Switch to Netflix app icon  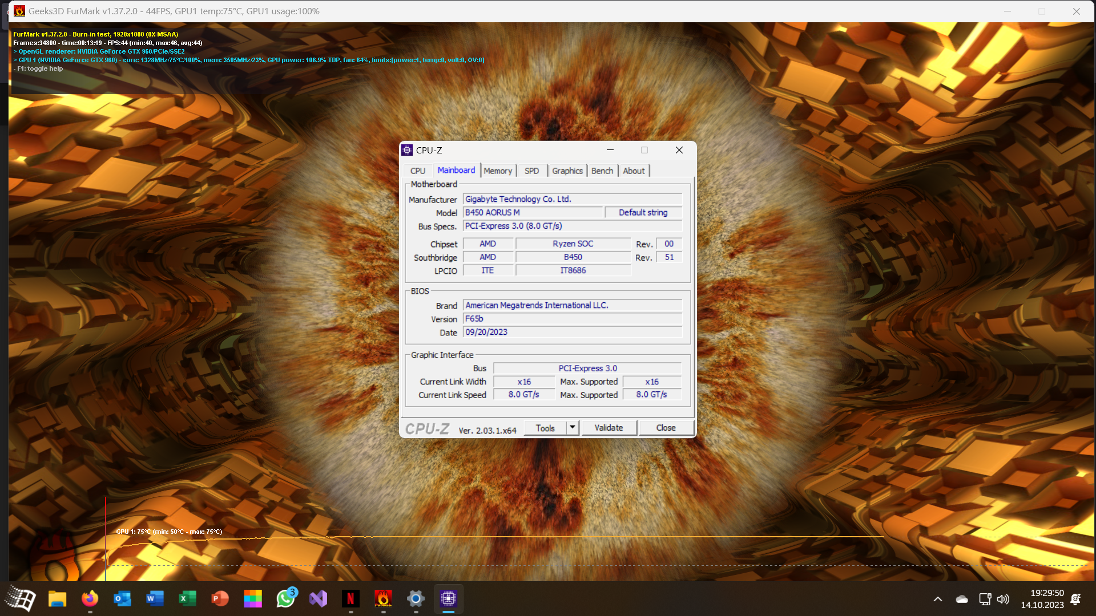tap(350, 598)
